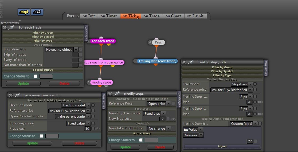298x152 pixels.
Task: Open the Direction mode dropdown
Action: [76, 105]
